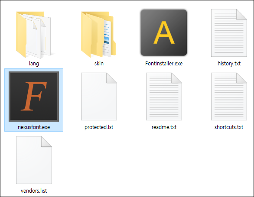Select the lang folder icon
Image resolution: width=254 pixels, height=197 pixels.
34,35
